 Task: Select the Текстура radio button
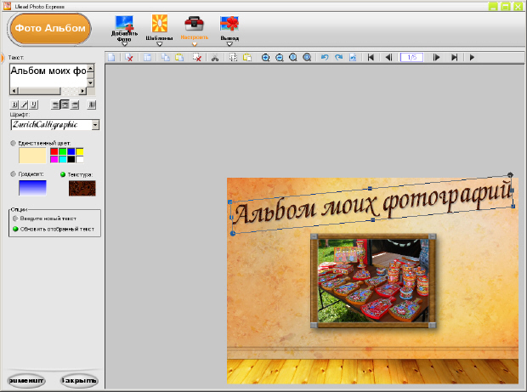(63, 174)
